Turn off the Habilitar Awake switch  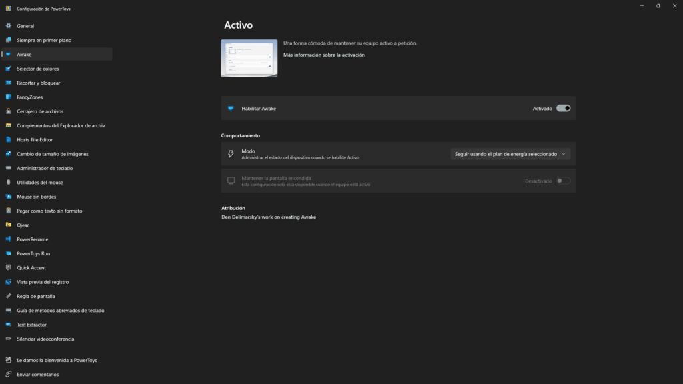pos(563,109)
